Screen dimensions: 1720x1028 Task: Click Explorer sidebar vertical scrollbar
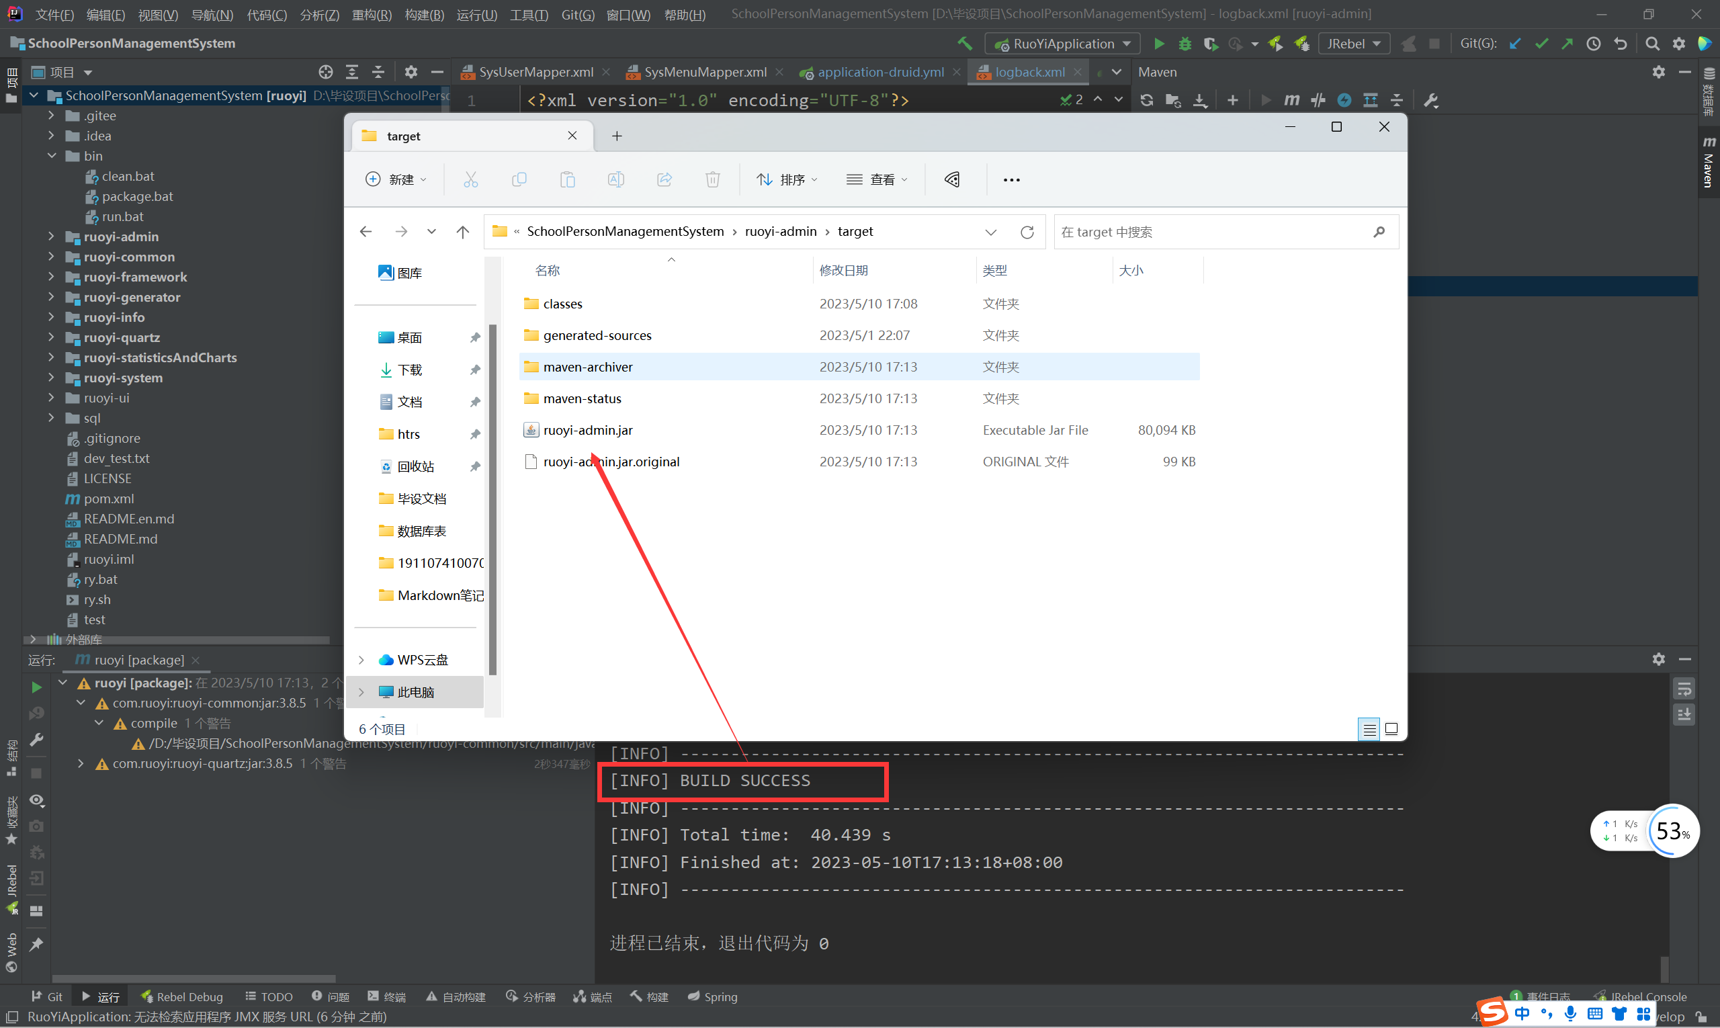point(492,499)
